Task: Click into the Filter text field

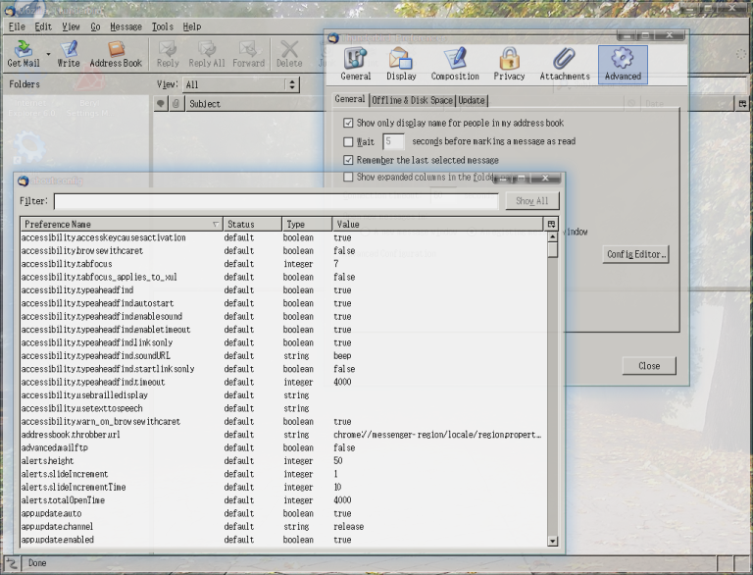Action: (276, 201)
